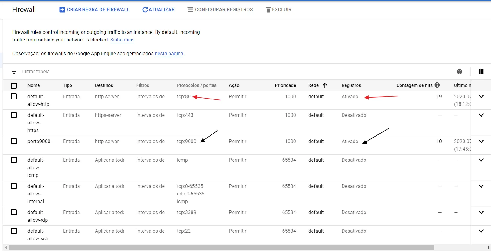
Task: Click the plus icon for creating firewall rule
Action: [x=62, y=10]
